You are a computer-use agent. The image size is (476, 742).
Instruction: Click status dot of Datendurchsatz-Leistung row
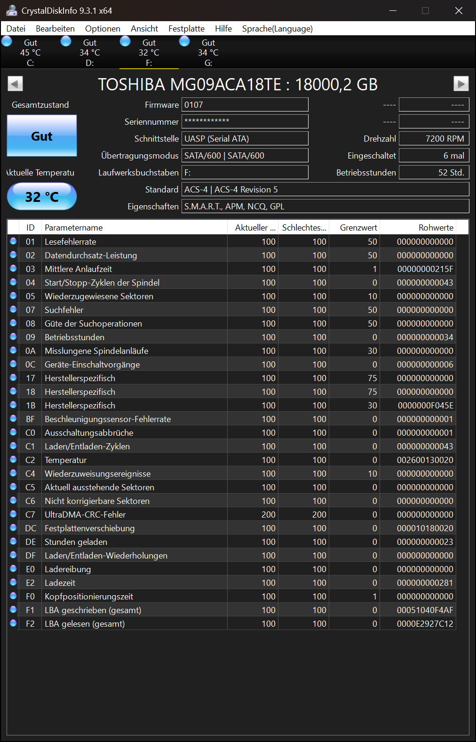pos(13,255)
